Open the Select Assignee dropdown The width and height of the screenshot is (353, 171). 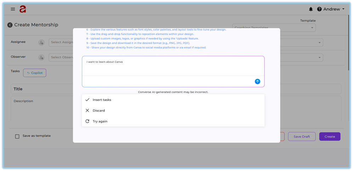[x=61, y=42]
